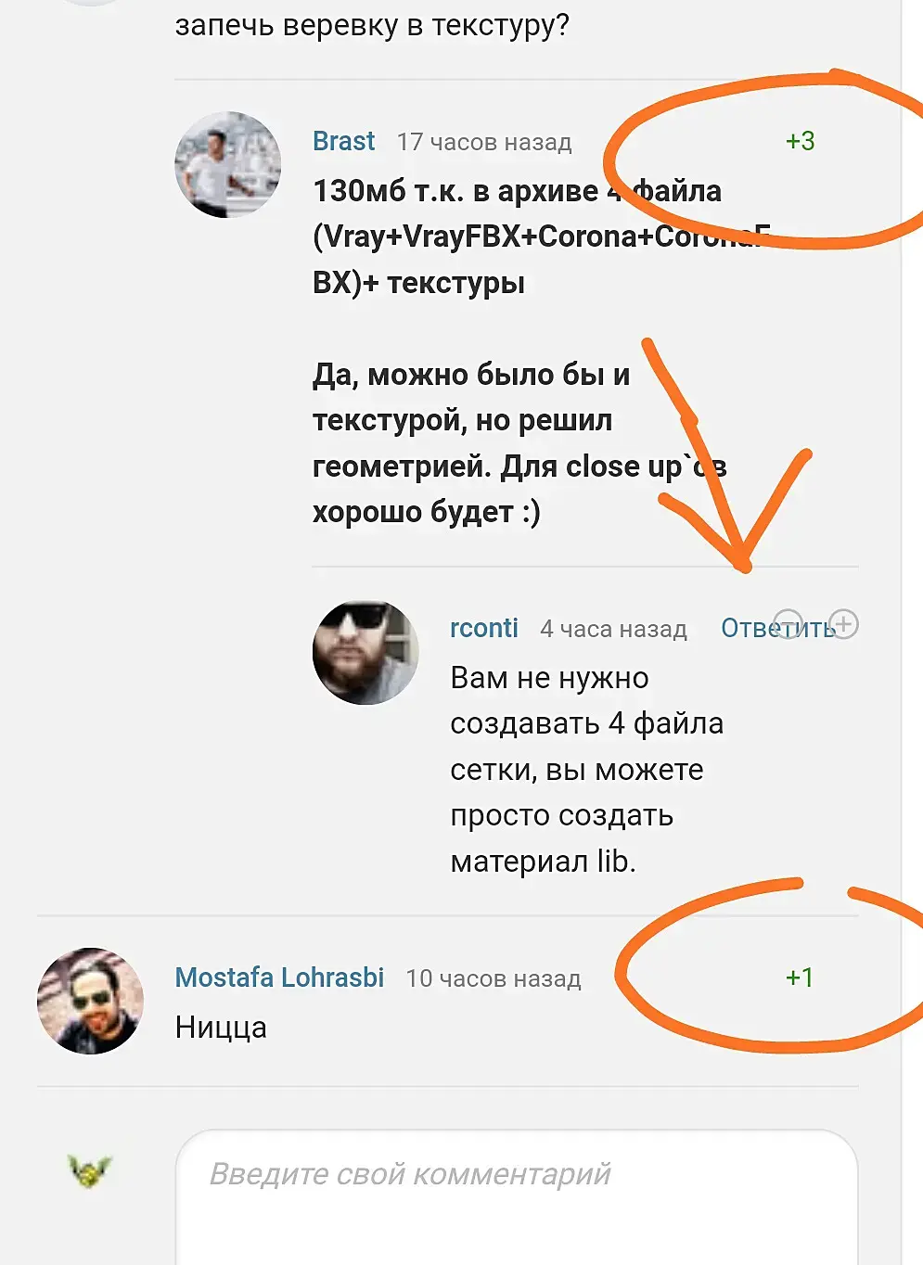Click Brast's comment text about 130мб archive
The height and width of the screenshot is (1265, 923).
[543, 351]
